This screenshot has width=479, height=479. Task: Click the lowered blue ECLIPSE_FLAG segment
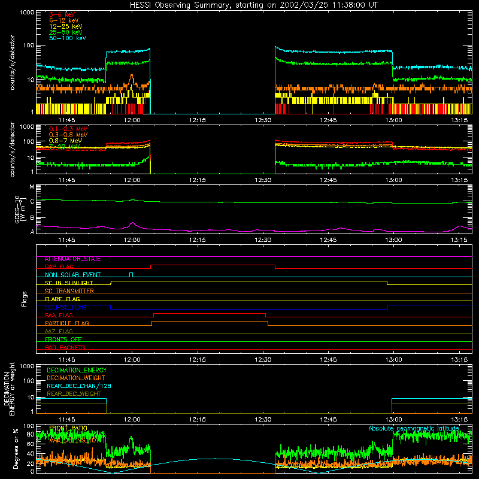pos(249,309)
